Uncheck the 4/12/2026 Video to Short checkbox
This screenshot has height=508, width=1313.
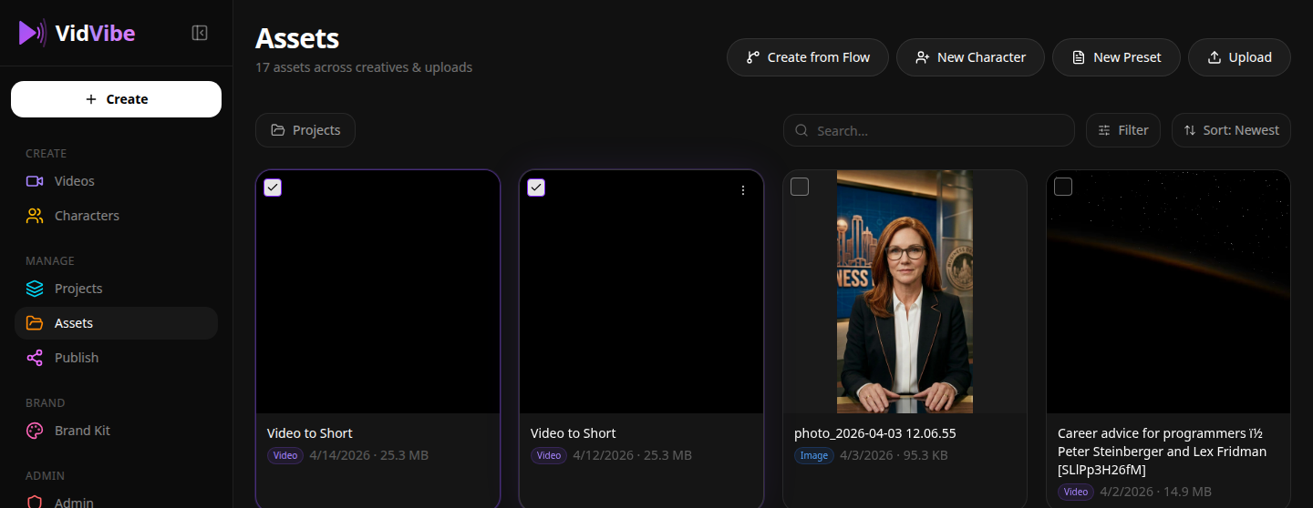point(536,188)
